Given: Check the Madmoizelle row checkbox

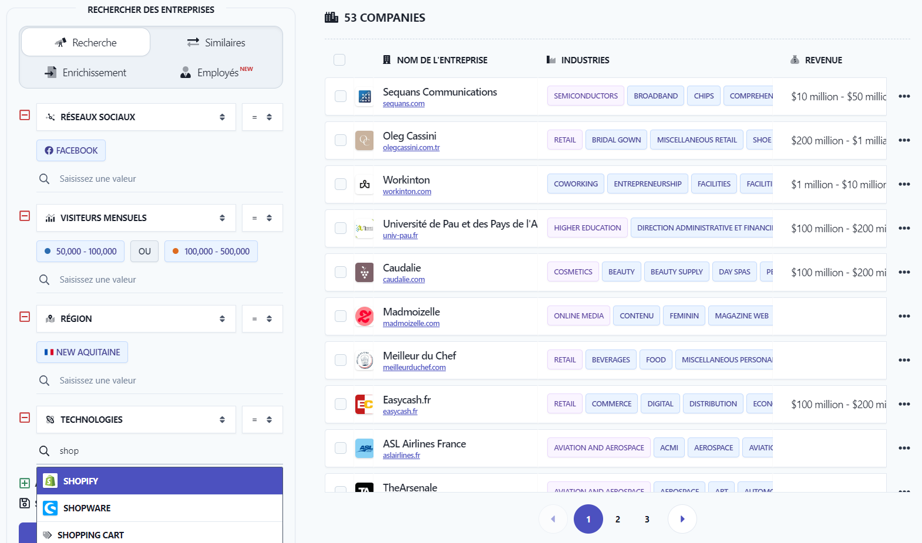Looking at the screenshot, I should [341, 316].
